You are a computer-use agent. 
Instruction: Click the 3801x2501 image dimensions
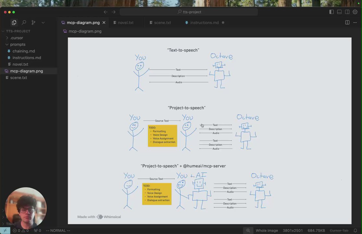coord(293,230)
